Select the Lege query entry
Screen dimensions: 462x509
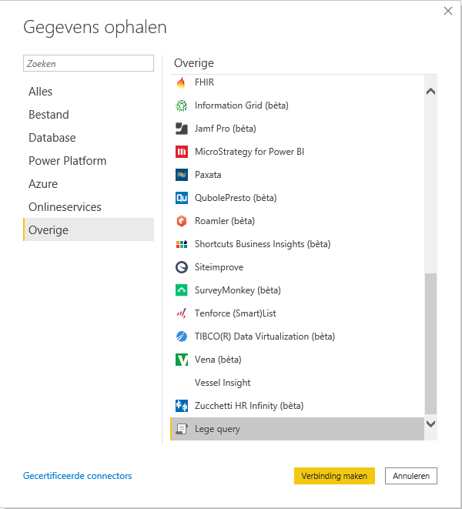pyautogui.click(x=297, y=429)
